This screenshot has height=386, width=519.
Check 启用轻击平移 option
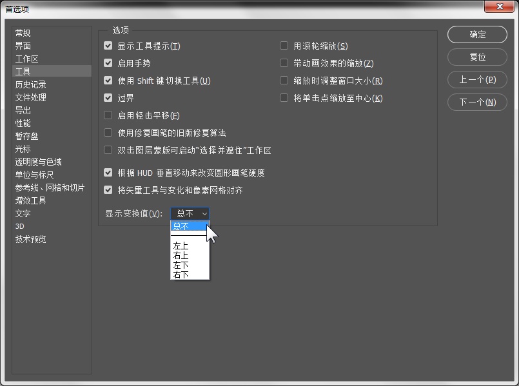click(108, 115)
